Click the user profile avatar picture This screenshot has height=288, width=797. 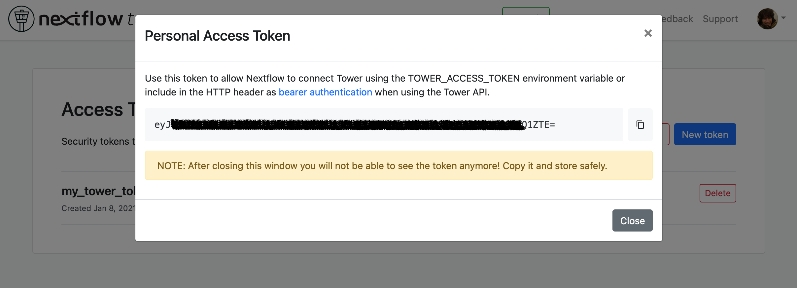pos(767,19)
